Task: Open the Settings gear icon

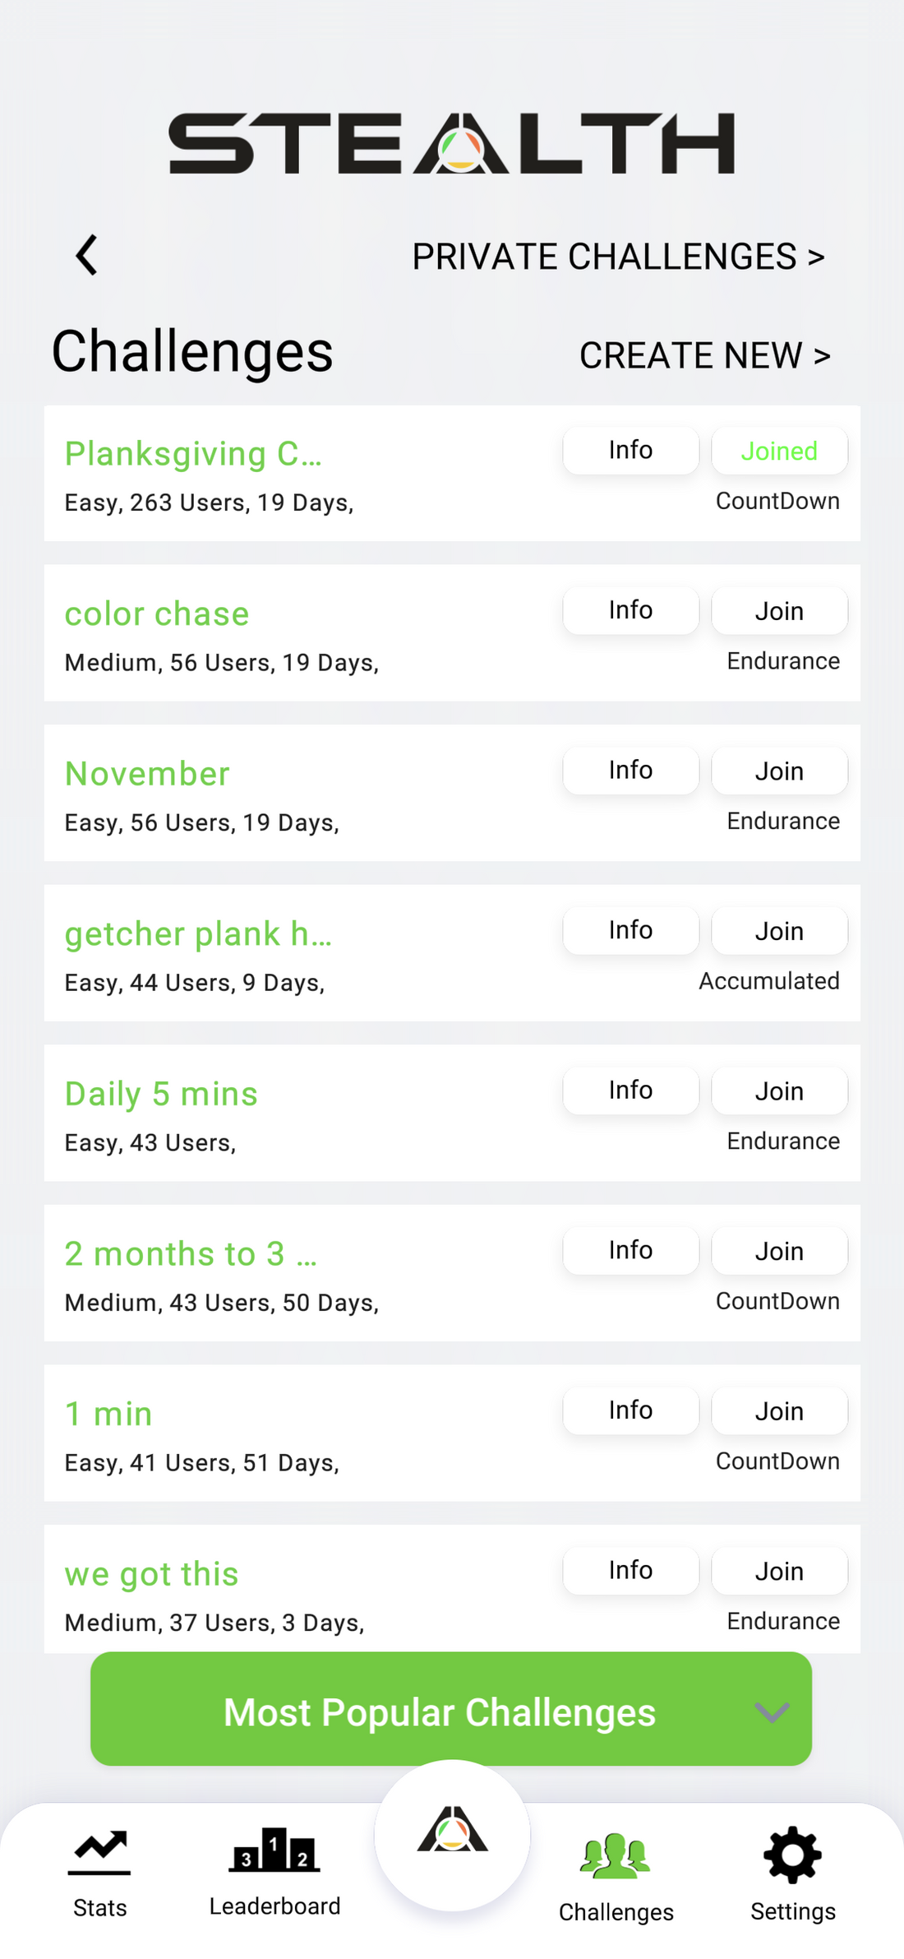Action: click(x=792, y=1855)
